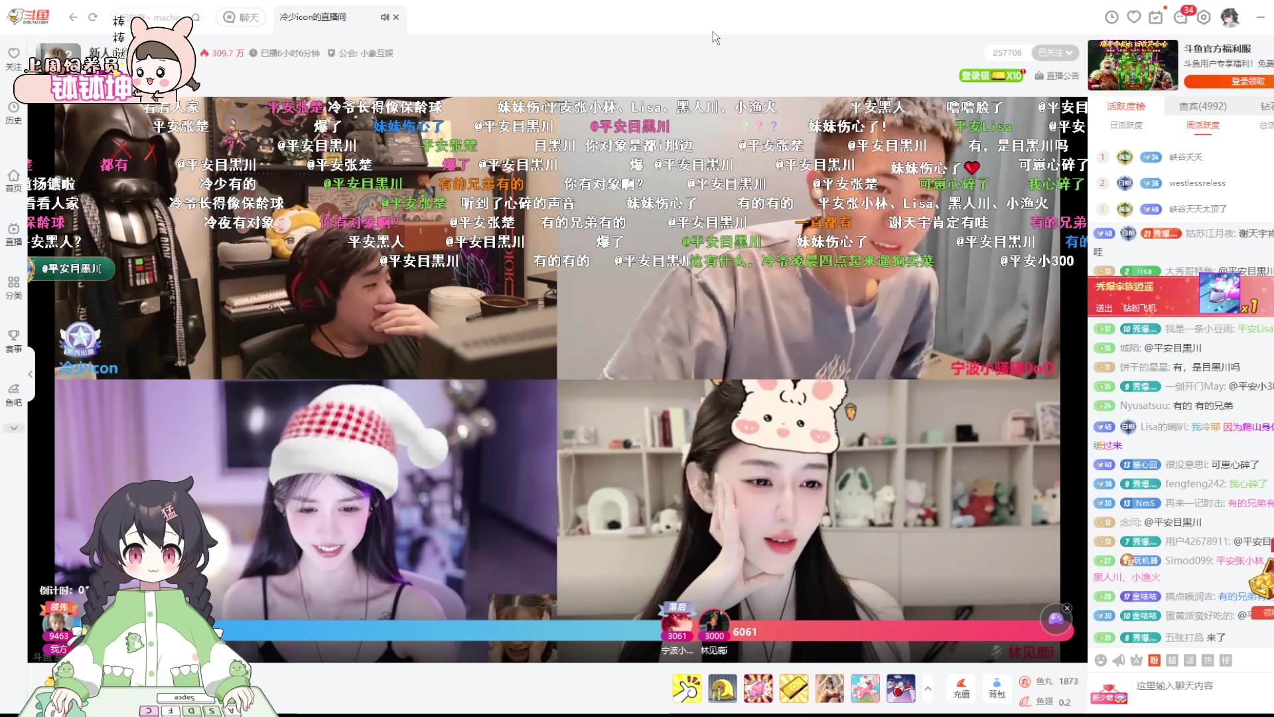Refresh the stream page
Viewport: 1274px width, 717px height.
pos(93,17)
